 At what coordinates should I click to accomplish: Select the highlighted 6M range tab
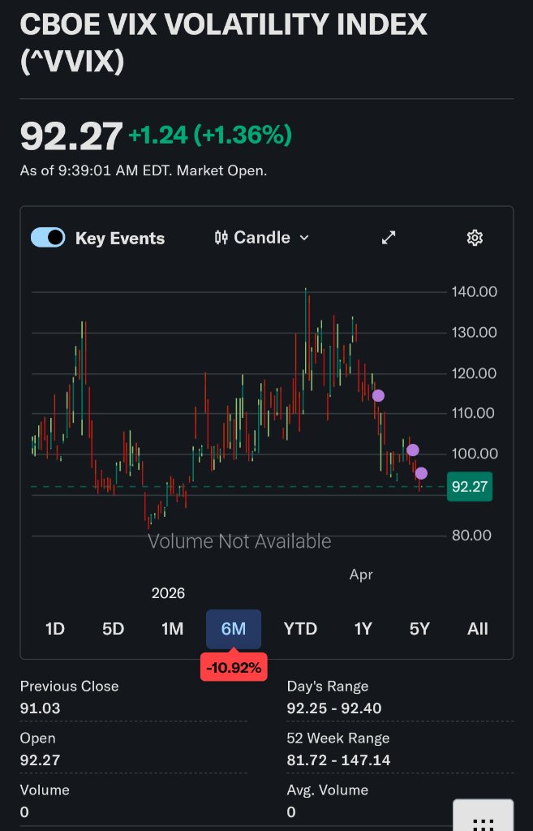coord(233,629)
